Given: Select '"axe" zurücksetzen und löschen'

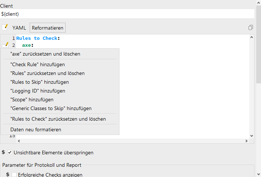Looking at the screenshot, I should point(45,54).
